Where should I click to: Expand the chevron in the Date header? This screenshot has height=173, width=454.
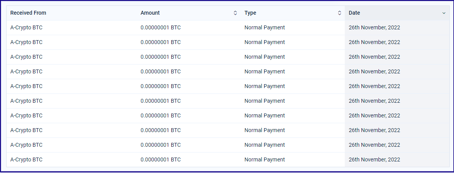point(444,13)
